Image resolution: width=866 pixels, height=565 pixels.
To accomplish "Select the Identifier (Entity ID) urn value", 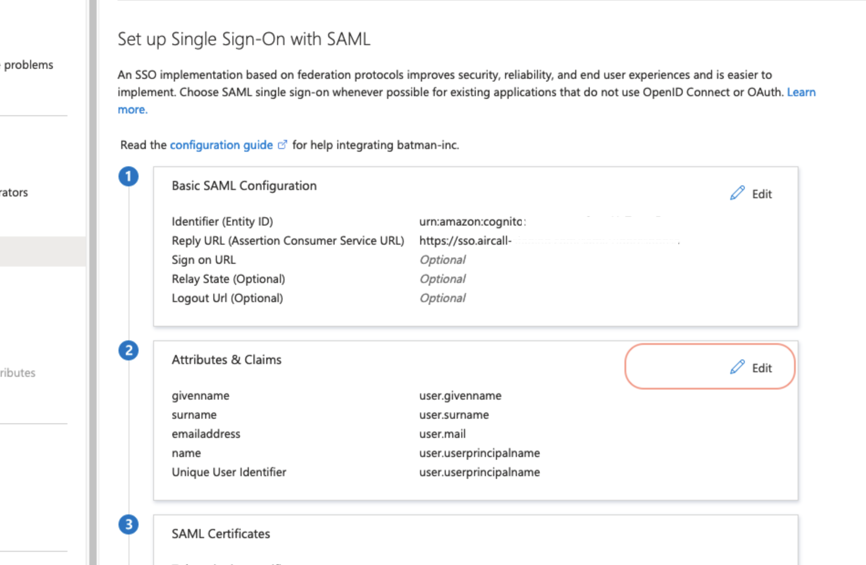I will click(473, 221).
